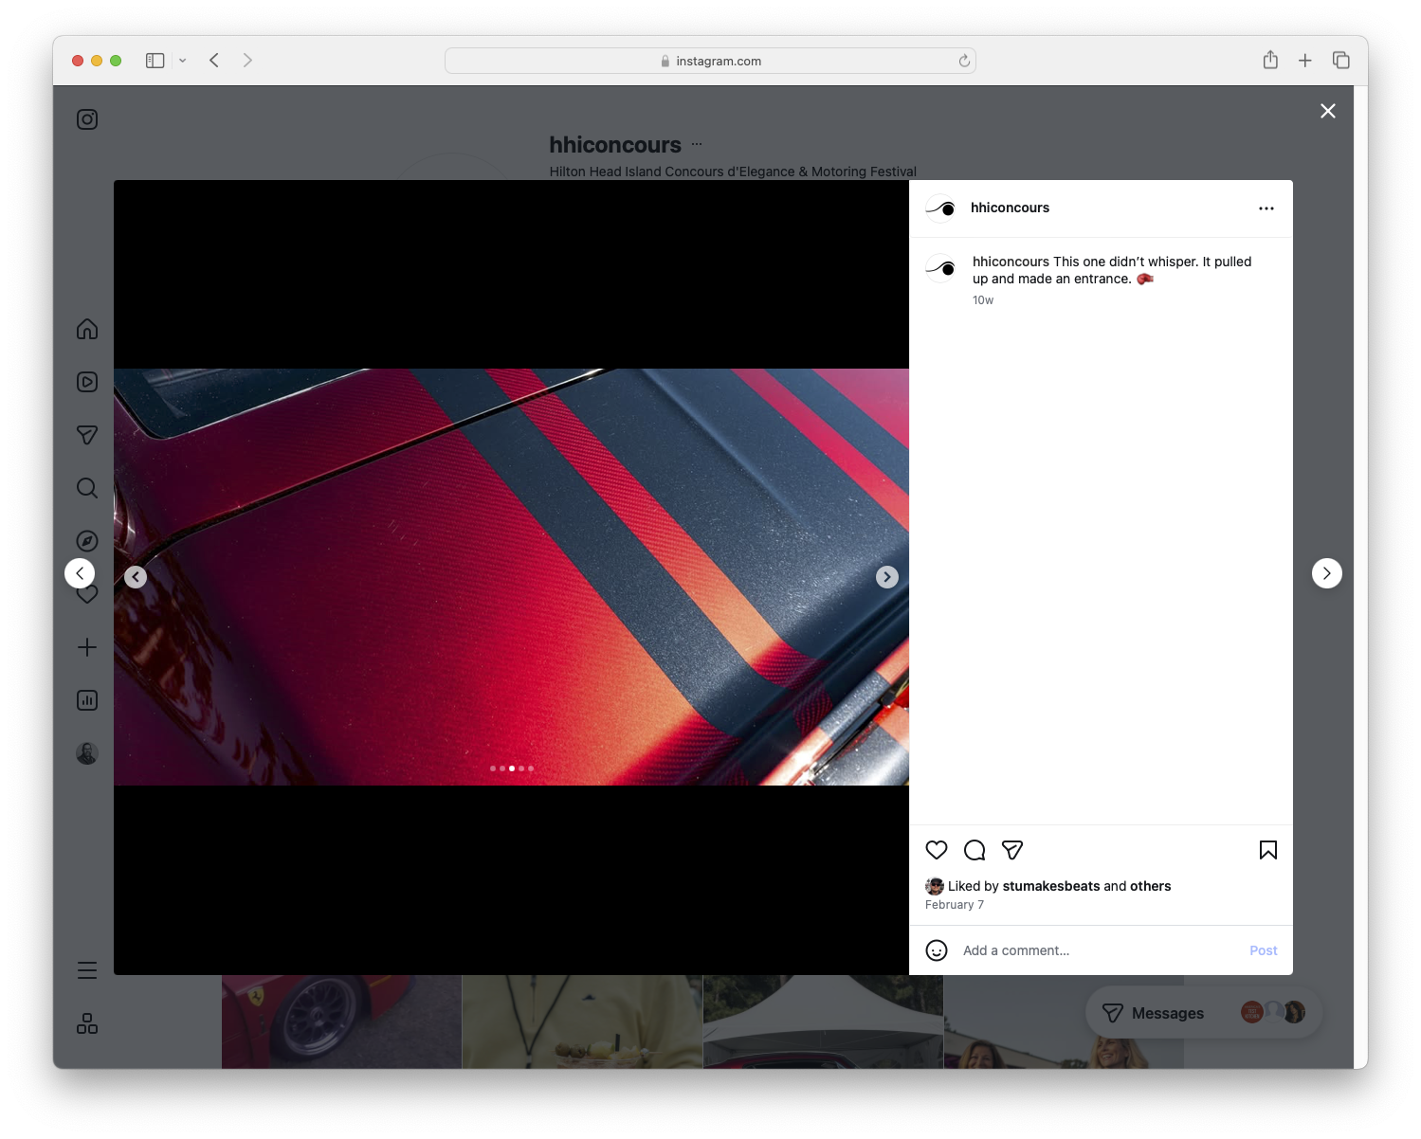Like the post using the heart icon

point(937,850)
